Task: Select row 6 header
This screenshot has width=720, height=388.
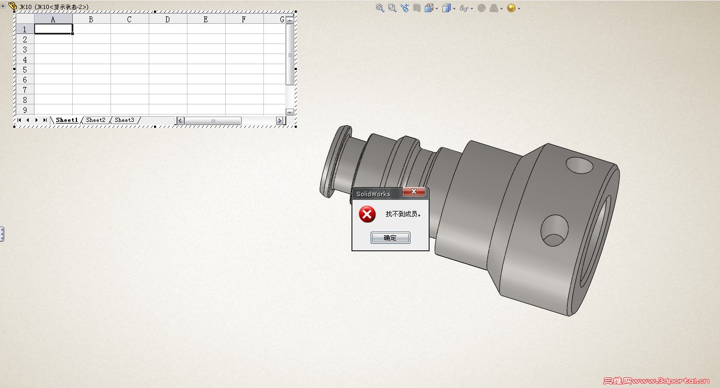Action: [x=25, y=80]
